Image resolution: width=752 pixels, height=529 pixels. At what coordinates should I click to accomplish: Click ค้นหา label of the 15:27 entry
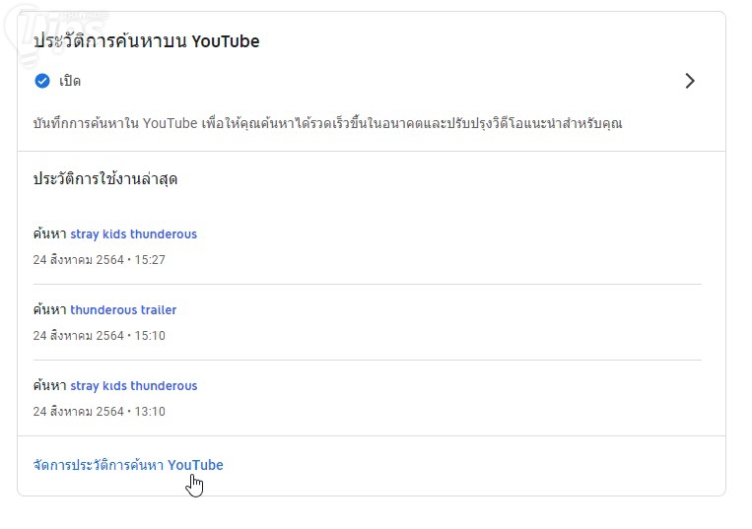pos(49,234)
